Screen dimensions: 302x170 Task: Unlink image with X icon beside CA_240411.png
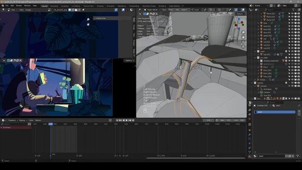(x=79, y=10)
